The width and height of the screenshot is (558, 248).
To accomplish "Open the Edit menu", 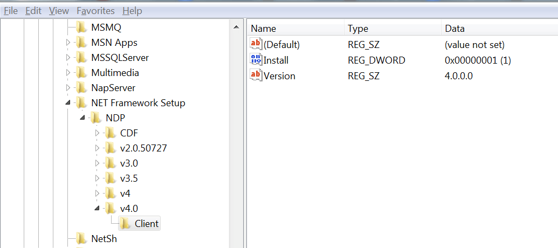I will point(33,11).
